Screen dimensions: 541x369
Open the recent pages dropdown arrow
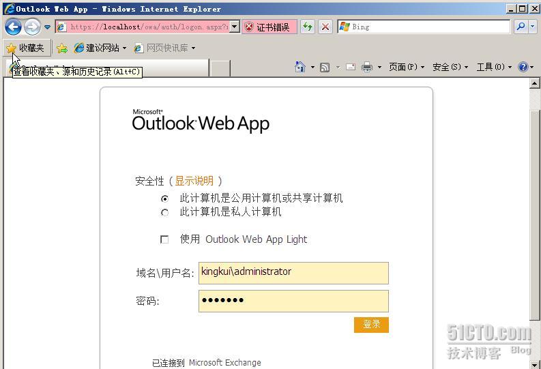tap(47, 27)
